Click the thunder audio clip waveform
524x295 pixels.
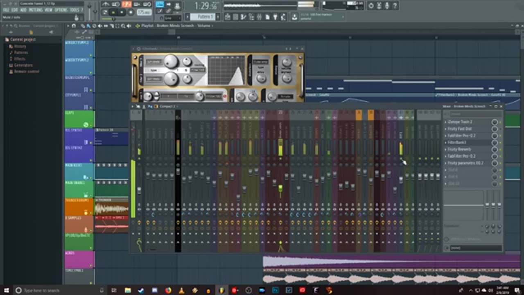[x=111, y=209]
